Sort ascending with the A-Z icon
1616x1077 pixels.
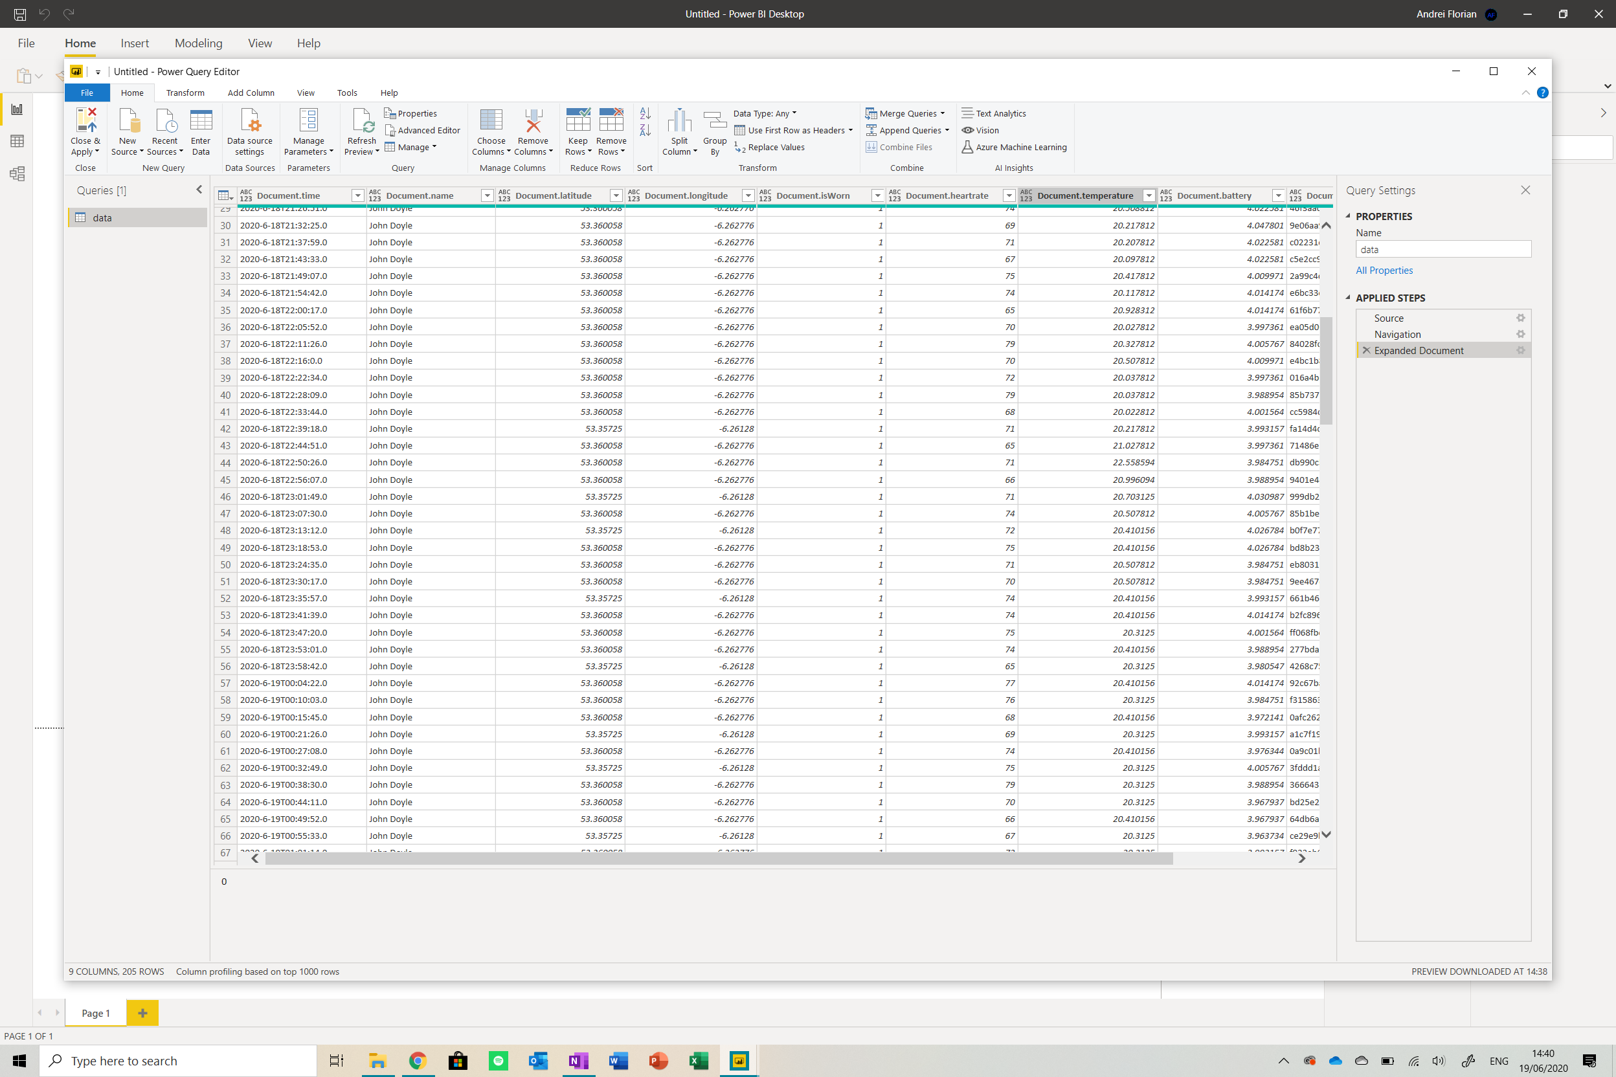[x=644, y=113]
